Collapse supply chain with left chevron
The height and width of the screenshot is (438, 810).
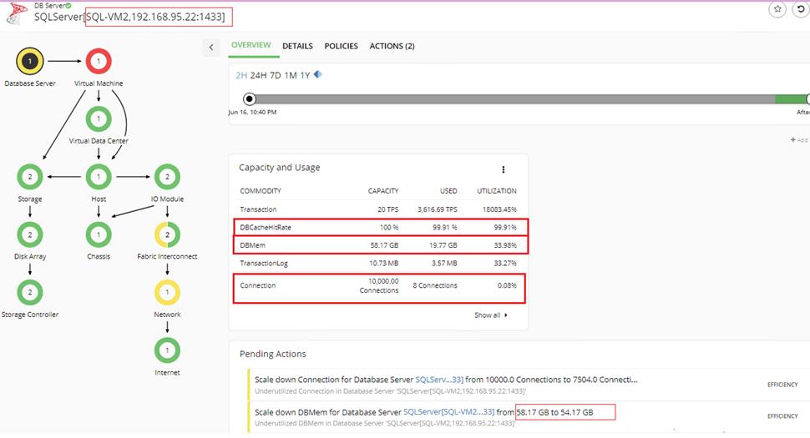(x=210, y=48)
